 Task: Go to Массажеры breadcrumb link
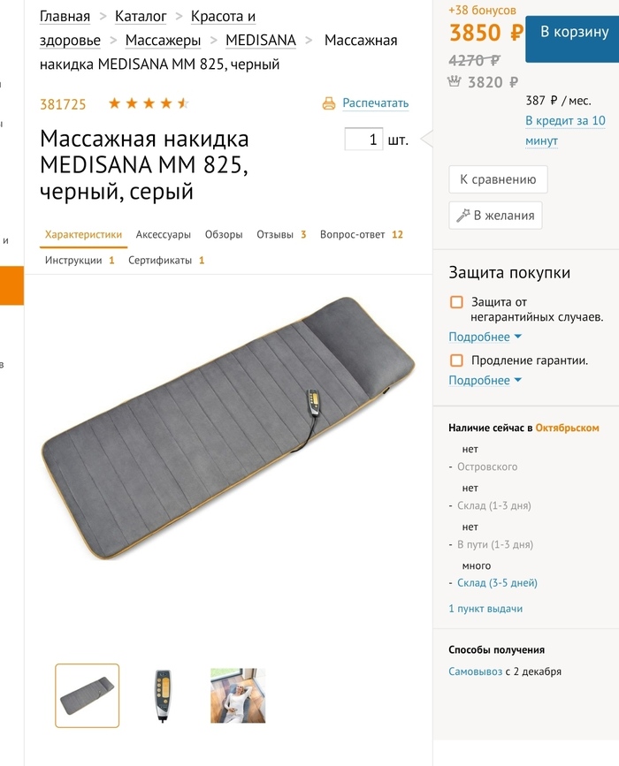click(163, 40)
